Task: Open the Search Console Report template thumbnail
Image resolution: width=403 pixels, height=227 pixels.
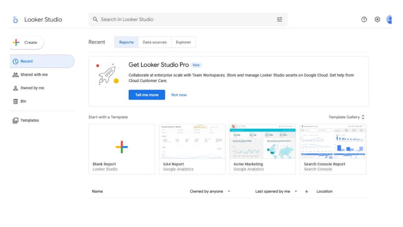Action: (x=333, y=141)
